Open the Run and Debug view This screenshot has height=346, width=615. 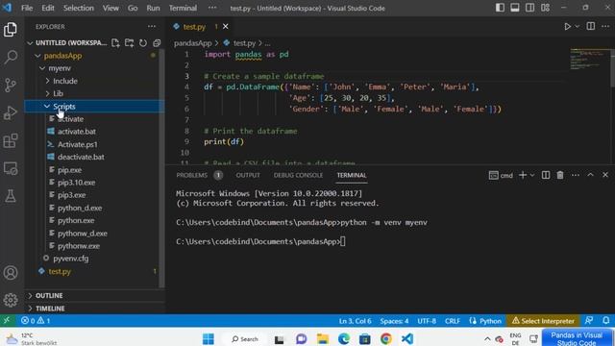[x=11, y=113]
